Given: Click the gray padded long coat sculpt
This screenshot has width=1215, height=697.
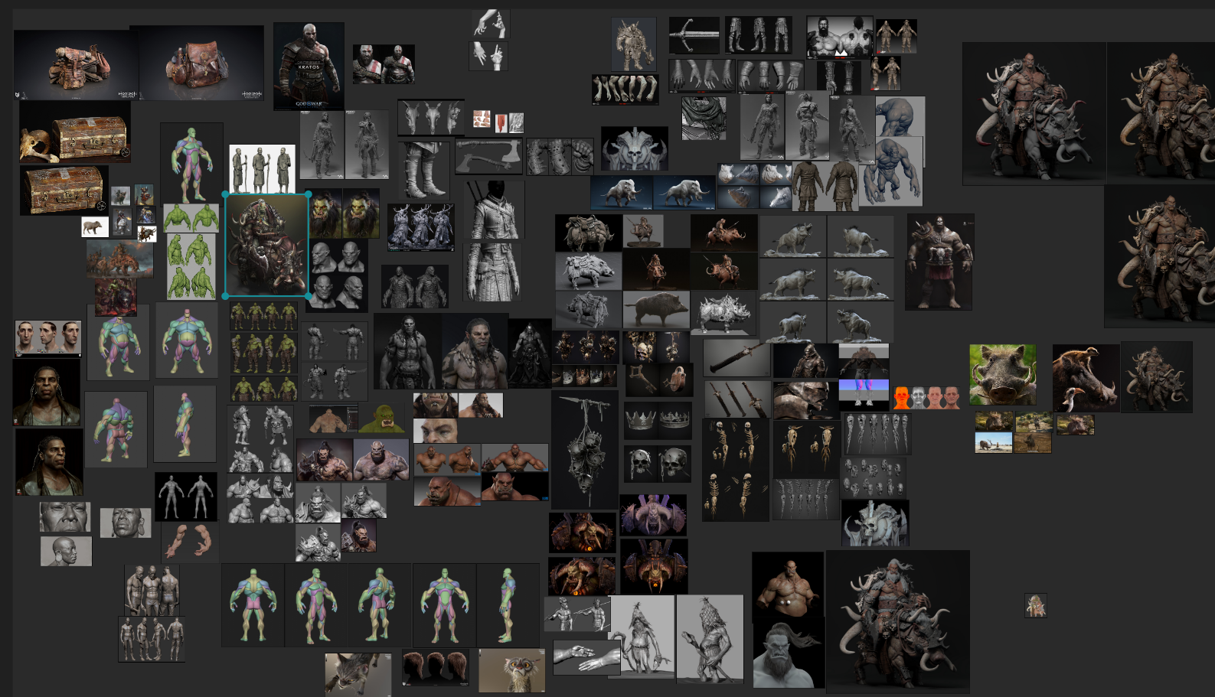Looking at the screenshot, I should tap(492, 272).
